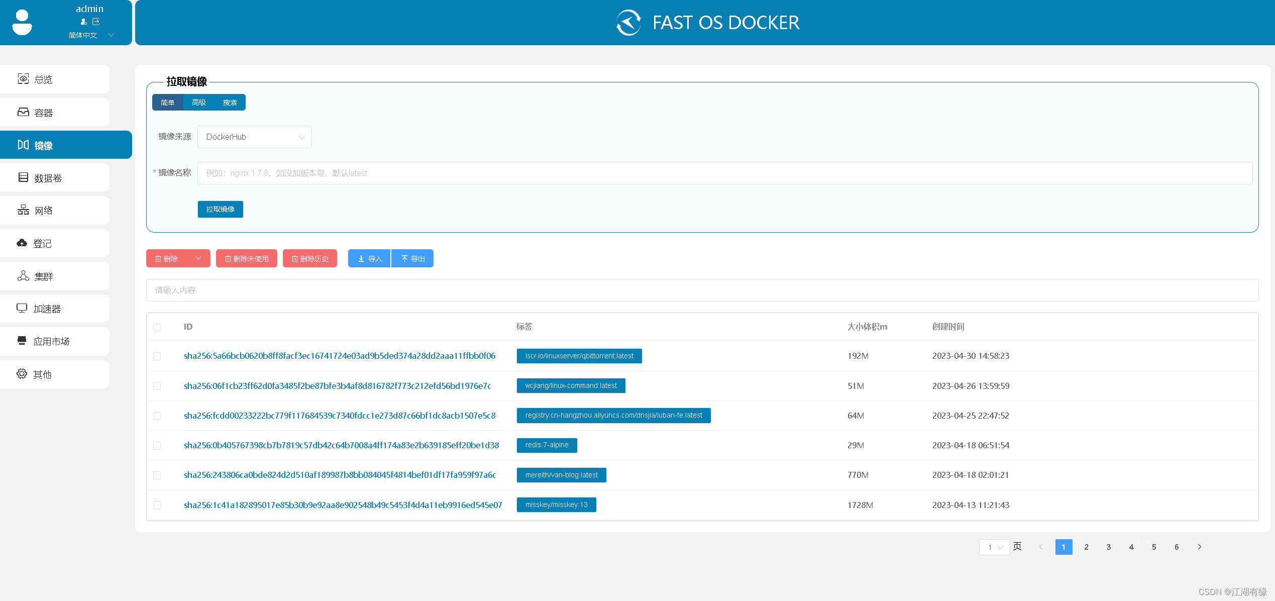This screenshot has height=601, width=1275.
Task: Click the 大小体积m column header
Action: click(867, 327)
